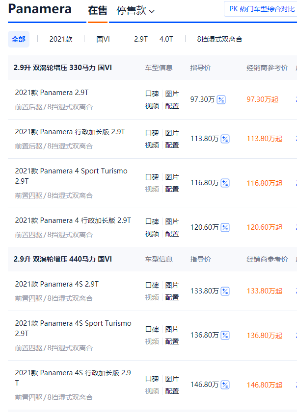Viewport: 297px width, 412px height.
Task: View 图片 for Panamera 4 Sport Turismo
Action: click(172, 177)
